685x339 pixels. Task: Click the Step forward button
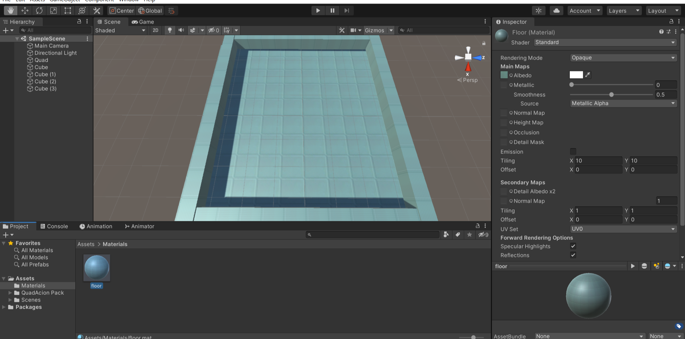(x=346, y=11)
